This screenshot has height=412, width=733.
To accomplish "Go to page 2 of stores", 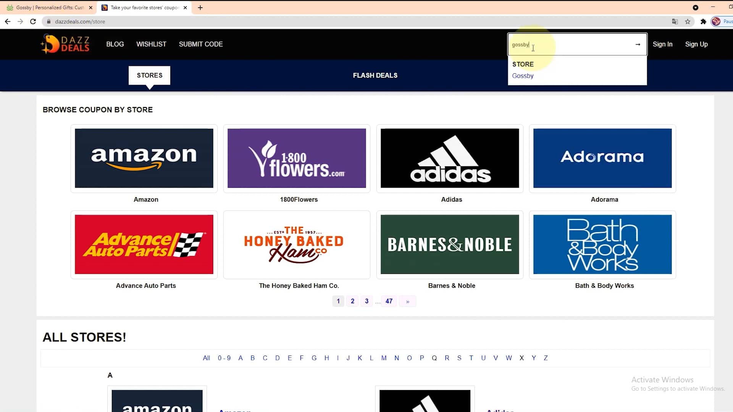I will (352, 301).
